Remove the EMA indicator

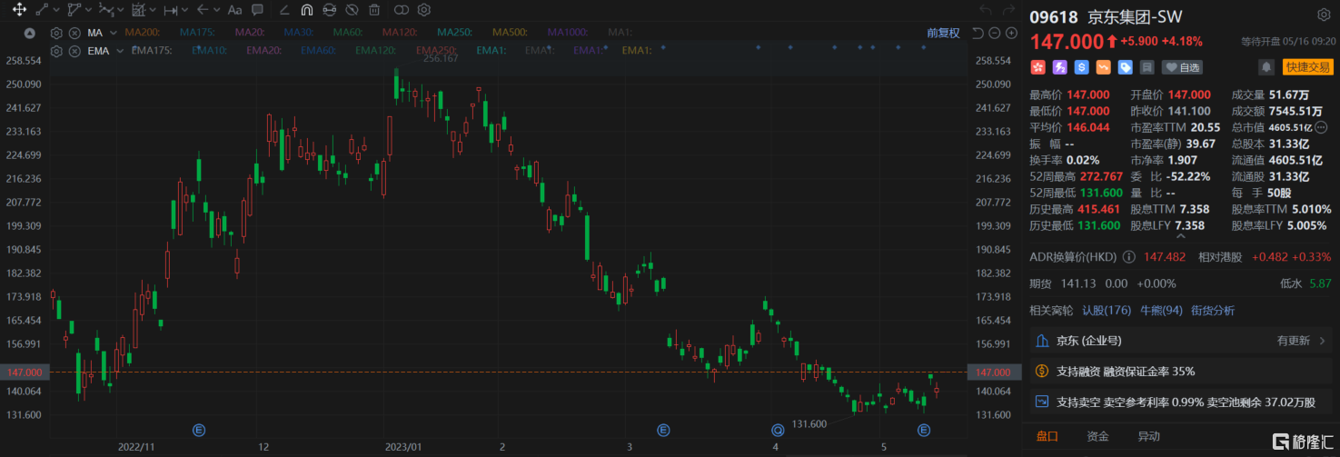point(74,51)
